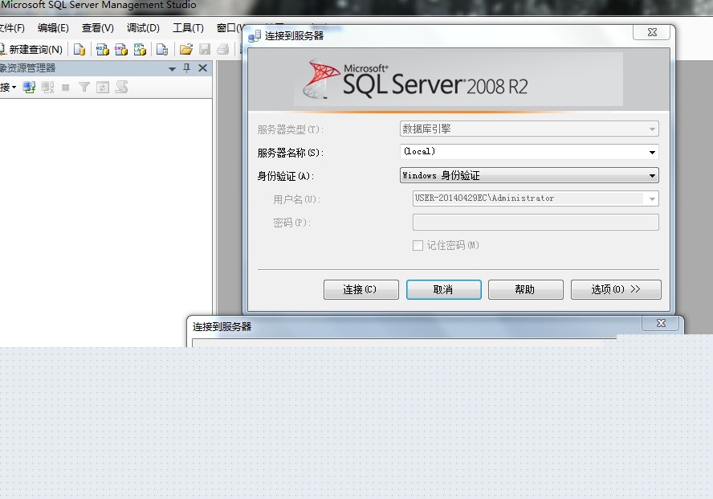Image resolution: width=713 pixels, height=499 pixels.
Task: Open the authentication (身份验证) dropdown
Action: pyautogui.click(x=652, y=175)
